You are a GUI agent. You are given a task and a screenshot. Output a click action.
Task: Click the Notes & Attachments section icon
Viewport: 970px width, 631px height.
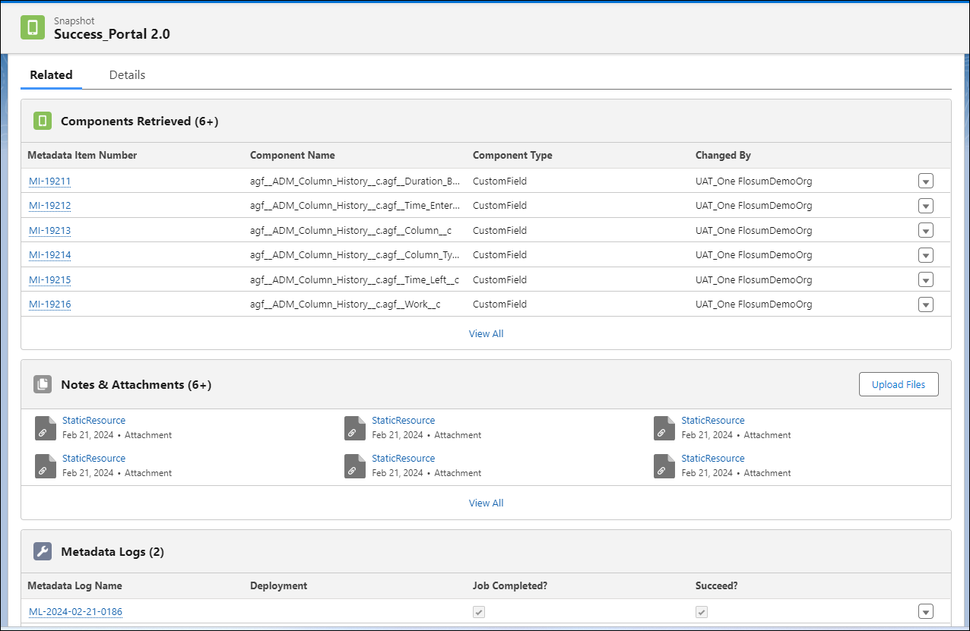coord(43,384)
